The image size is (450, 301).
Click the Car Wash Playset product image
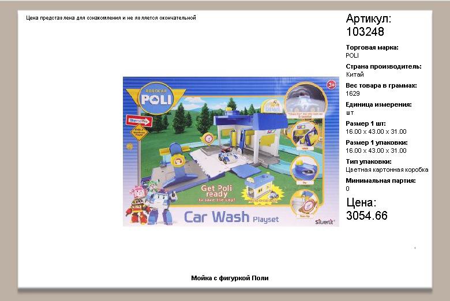click(x=231, y=152)
